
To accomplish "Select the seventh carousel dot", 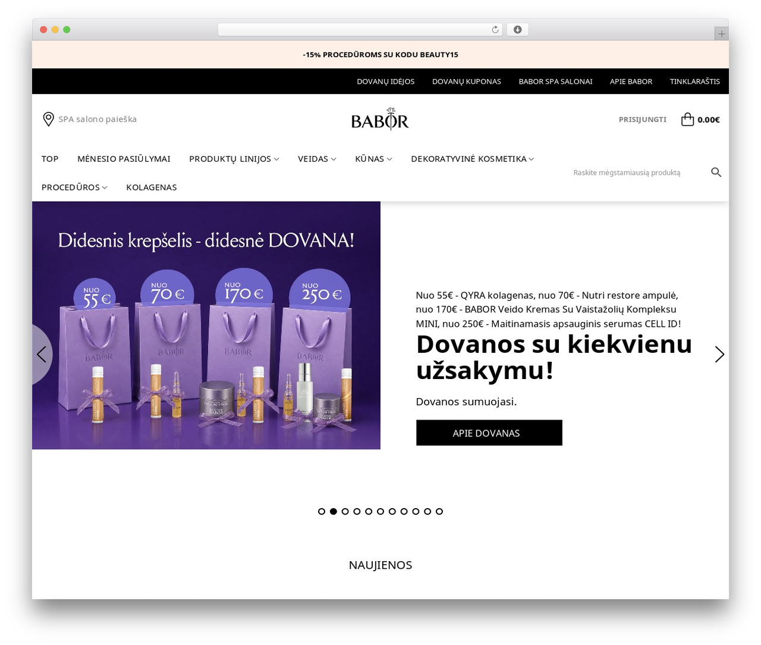I will pos(392,511).
